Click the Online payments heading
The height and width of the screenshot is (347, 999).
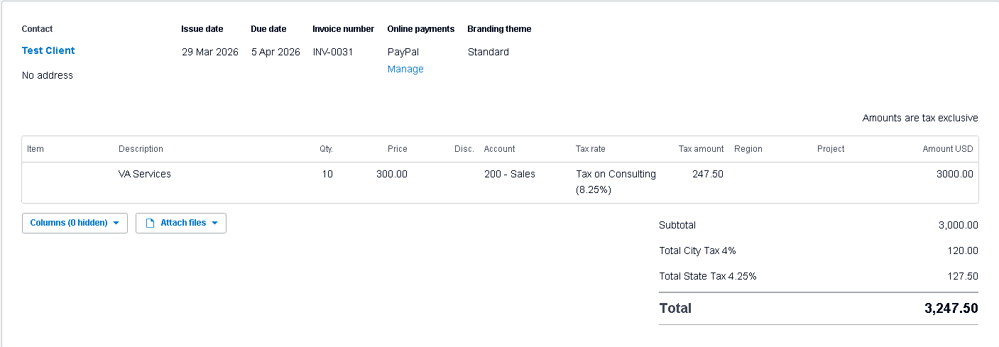[x=421, y=29]
